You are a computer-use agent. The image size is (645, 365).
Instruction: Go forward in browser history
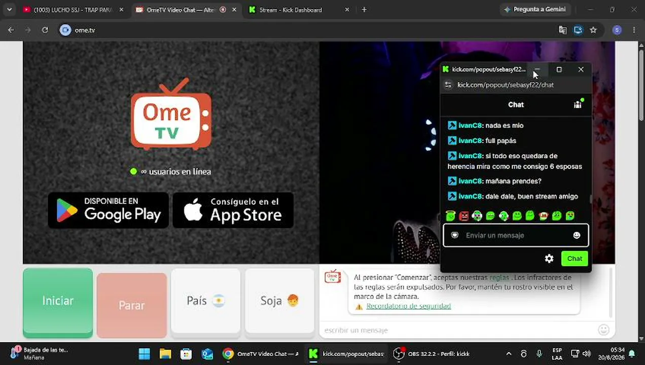pyautogui.click(x=28, y=30)
